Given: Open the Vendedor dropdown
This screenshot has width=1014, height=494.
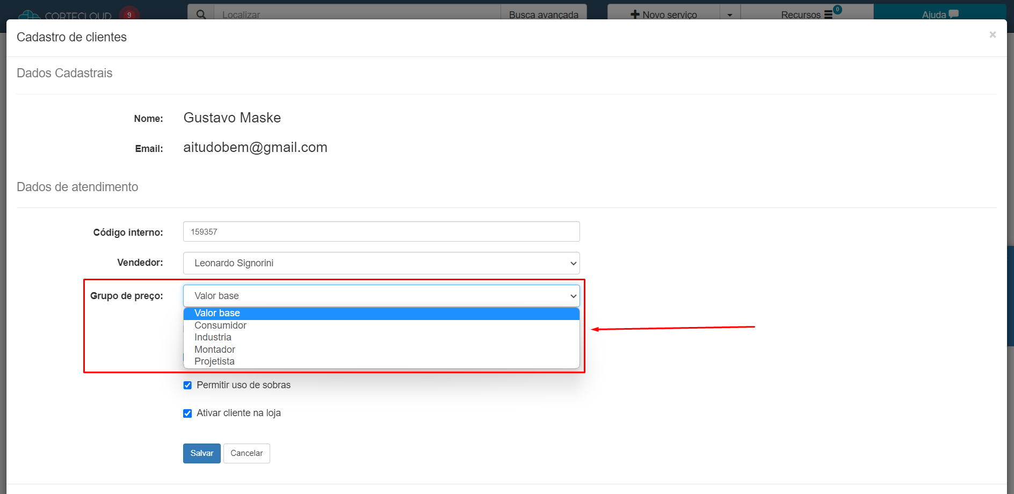Looking at the screenshot, I should coord(381,263).
